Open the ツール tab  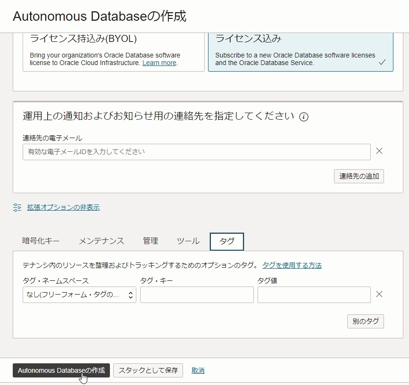click(188, 241)
